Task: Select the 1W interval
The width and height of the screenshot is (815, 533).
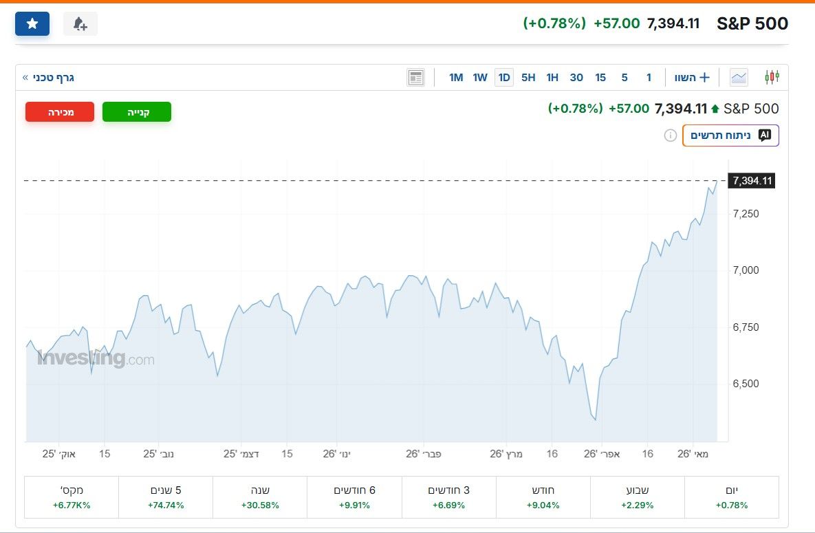Action: click(x=480, y=78)
